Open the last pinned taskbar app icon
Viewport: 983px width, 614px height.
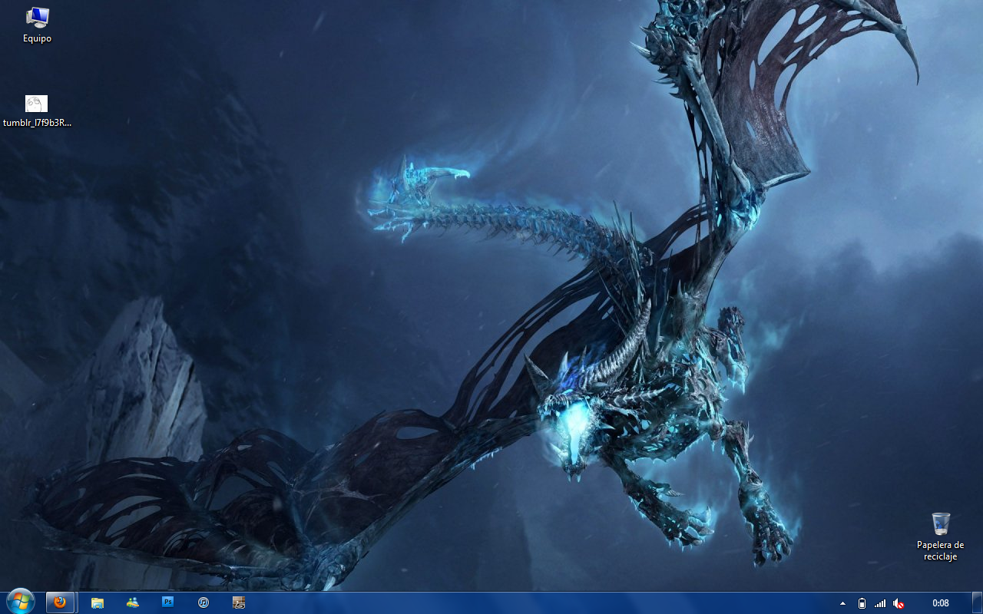(x=239, y=602)
